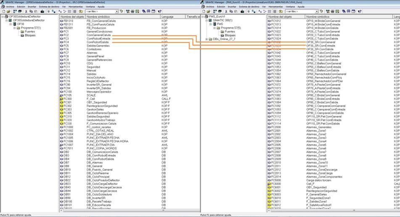
Task: Switch to list view icon in OP30SoldaduraDeflector window
Action: coord(69,11)
